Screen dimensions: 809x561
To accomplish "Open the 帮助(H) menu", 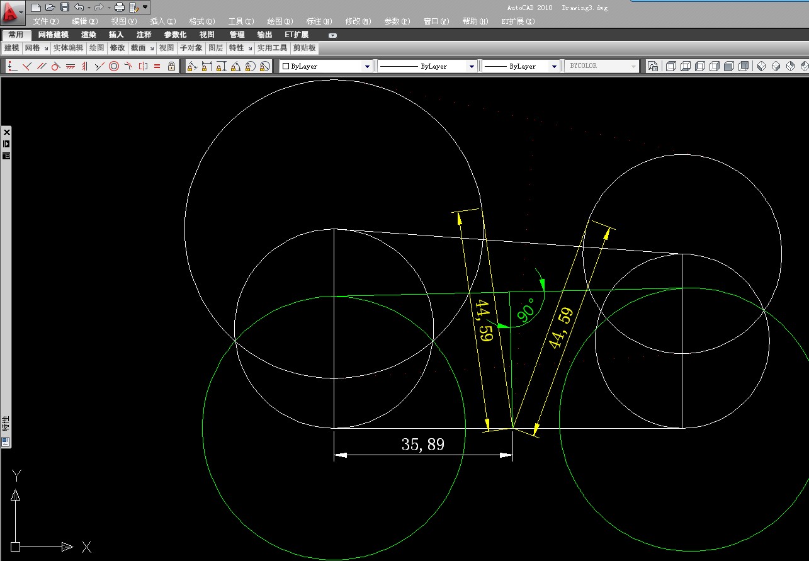I will (x=475, y=21).
